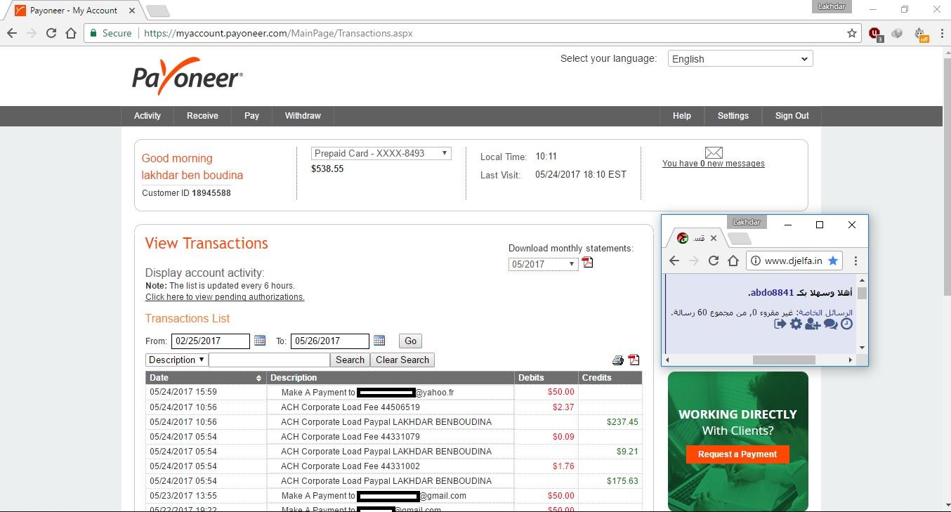Bookmark Payoneer page with star icon
951x512 pixels.
852,33
